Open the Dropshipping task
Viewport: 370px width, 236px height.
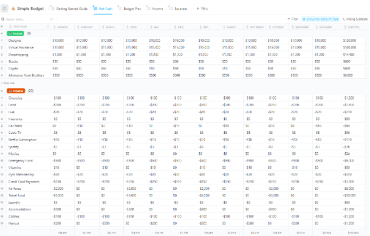pyautogui.click(x=18, y=55)
